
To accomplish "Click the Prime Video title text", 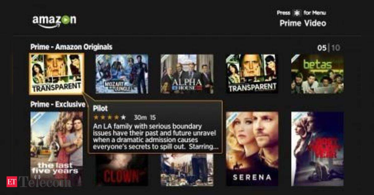I will [x=303, y=23].
